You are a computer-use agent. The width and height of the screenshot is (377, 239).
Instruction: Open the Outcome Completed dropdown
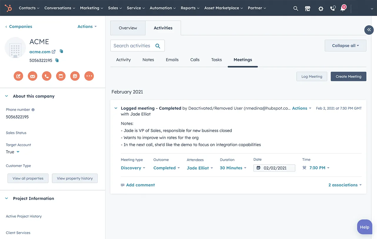coord(166,168)
